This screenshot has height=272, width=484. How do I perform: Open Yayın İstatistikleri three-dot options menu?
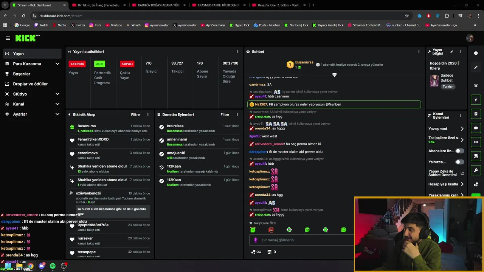tap(237, 52)
